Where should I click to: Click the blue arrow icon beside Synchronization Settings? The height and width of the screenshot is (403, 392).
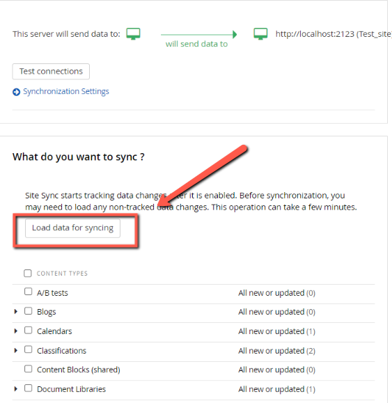click(16, 92)
